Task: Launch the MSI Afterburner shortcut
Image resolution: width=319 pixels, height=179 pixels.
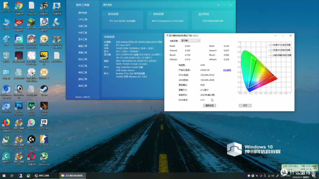Action: point(44,159)
